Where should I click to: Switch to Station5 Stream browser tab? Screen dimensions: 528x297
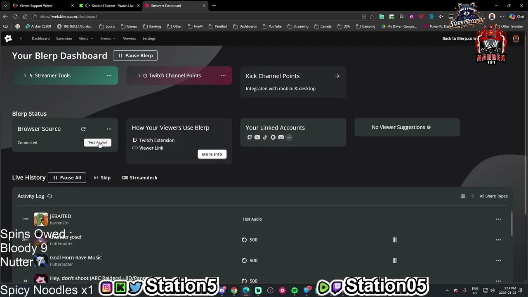click(109, 6)
